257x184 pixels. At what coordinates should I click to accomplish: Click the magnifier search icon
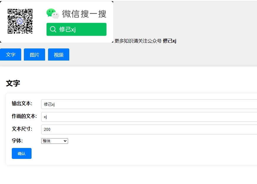coord(53,29)
